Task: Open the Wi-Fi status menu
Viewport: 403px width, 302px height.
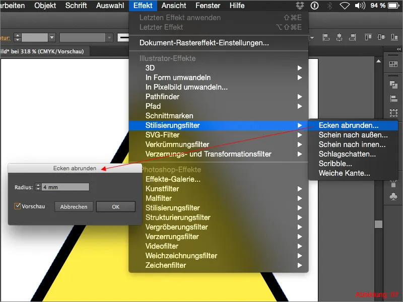Action: point(345,6)
